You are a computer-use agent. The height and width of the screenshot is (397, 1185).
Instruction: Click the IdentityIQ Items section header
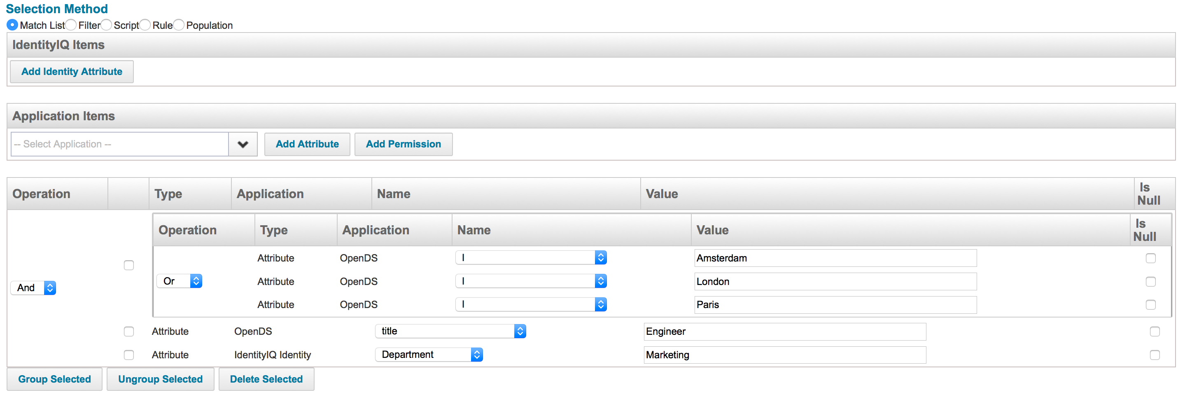click(591, 45)
